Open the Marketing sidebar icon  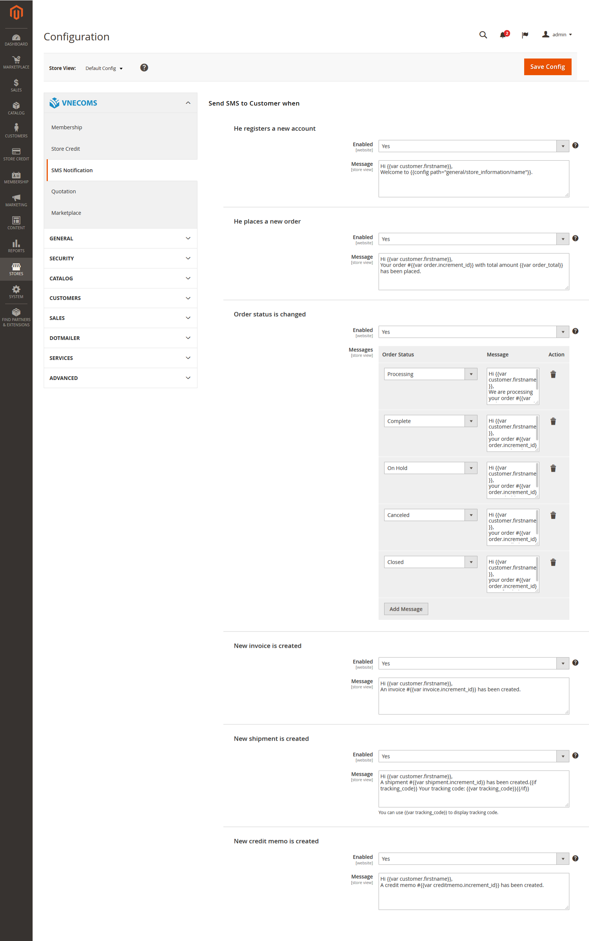(x=16, y=200)
